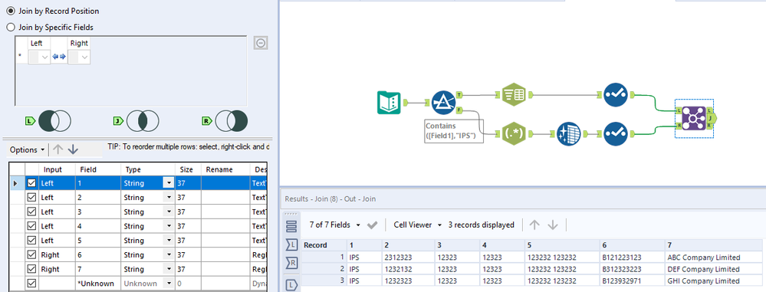Remove join field with minus button
The height and width of the screenshot is (292, 766).
[x=261, y=44]
